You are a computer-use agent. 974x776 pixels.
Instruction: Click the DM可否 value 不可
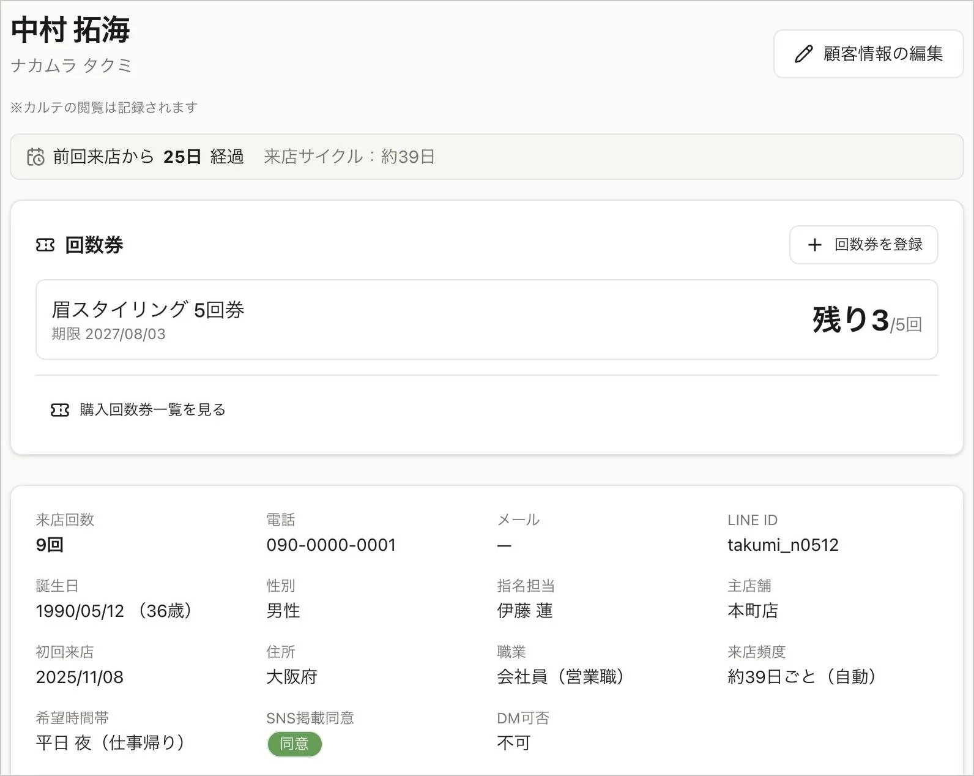[514, 743]
